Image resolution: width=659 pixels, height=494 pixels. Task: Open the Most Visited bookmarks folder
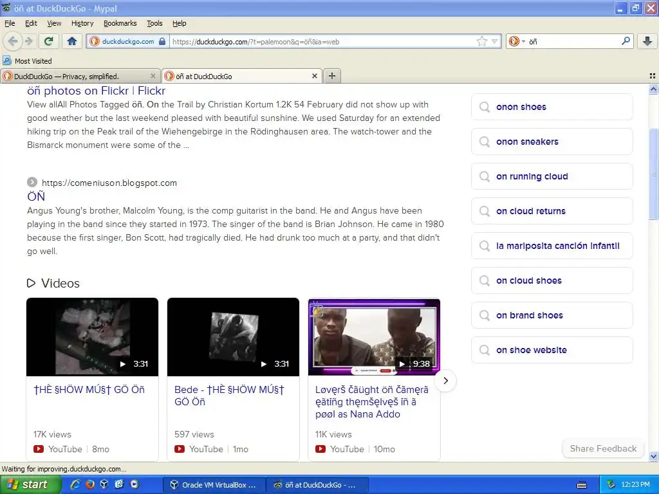(27, 61)
